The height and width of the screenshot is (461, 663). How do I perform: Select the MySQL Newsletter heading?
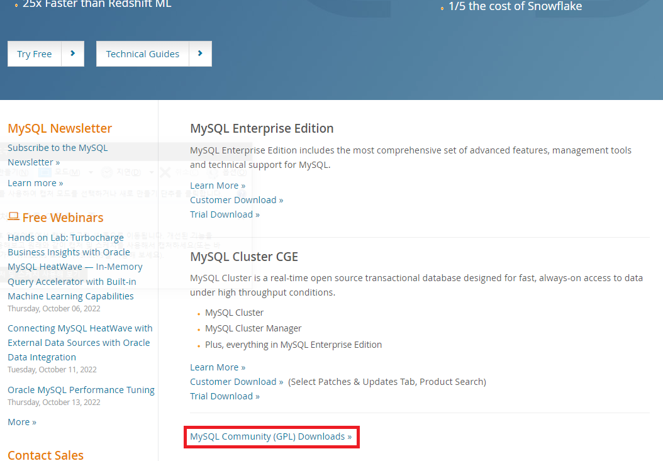click(60, 128)
